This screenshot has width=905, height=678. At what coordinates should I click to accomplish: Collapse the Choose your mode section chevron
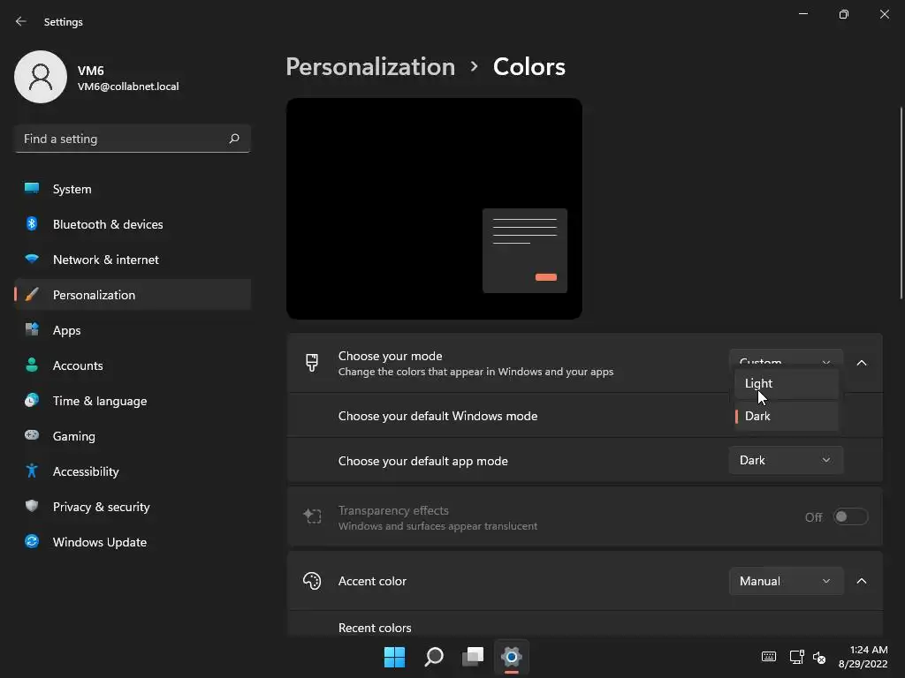(x=861, y=363)
